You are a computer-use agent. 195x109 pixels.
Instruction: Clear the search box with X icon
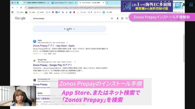tap(112, 18)
